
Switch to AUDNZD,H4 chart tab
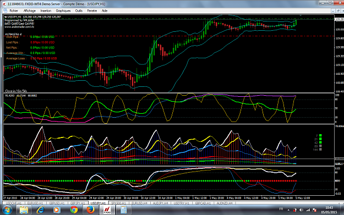pos(225,203)
